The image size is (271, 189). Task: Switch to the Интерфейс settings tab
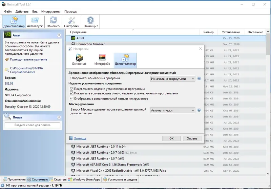coord(102,60)
